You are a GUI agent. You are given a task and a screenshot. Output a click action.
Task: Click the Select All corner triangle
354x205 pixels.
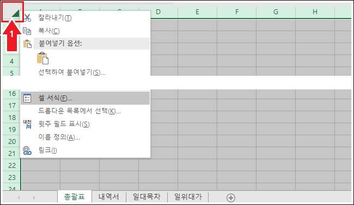click(x=15, y=14)
